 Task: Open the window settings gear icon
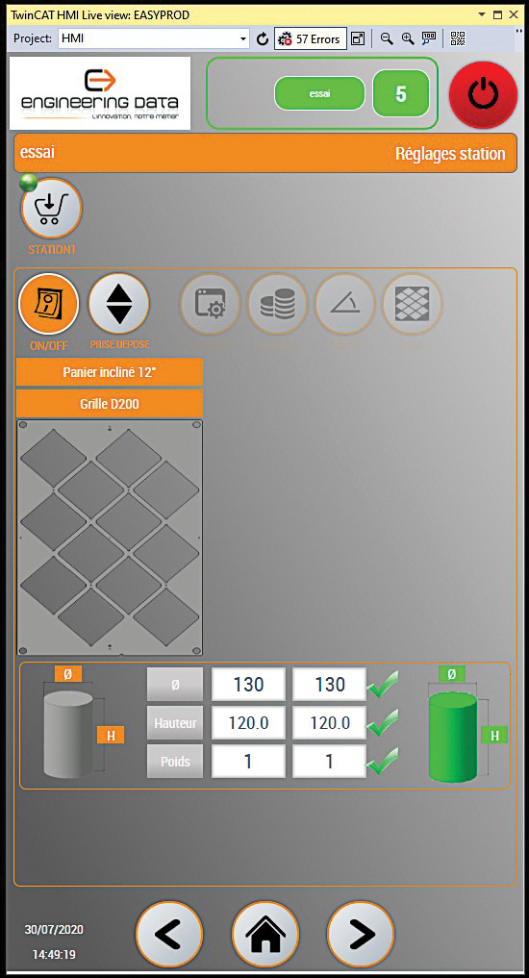point(211,305)
